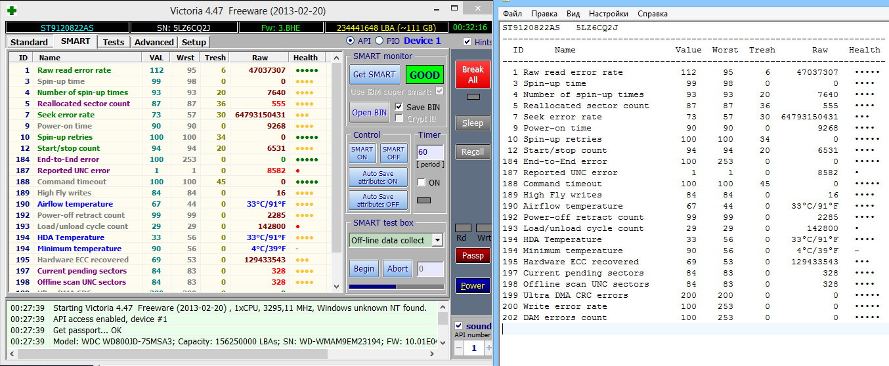The width and height of the screenshot is (889, 366).
Task: Click 'Ultra DMA CRC errors' line in Notepad
Action: click(x=691, y=295)
